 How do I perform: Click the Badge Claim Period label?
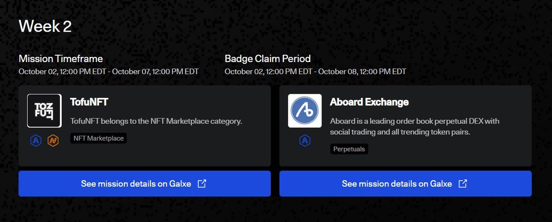(x=268, y=59)
